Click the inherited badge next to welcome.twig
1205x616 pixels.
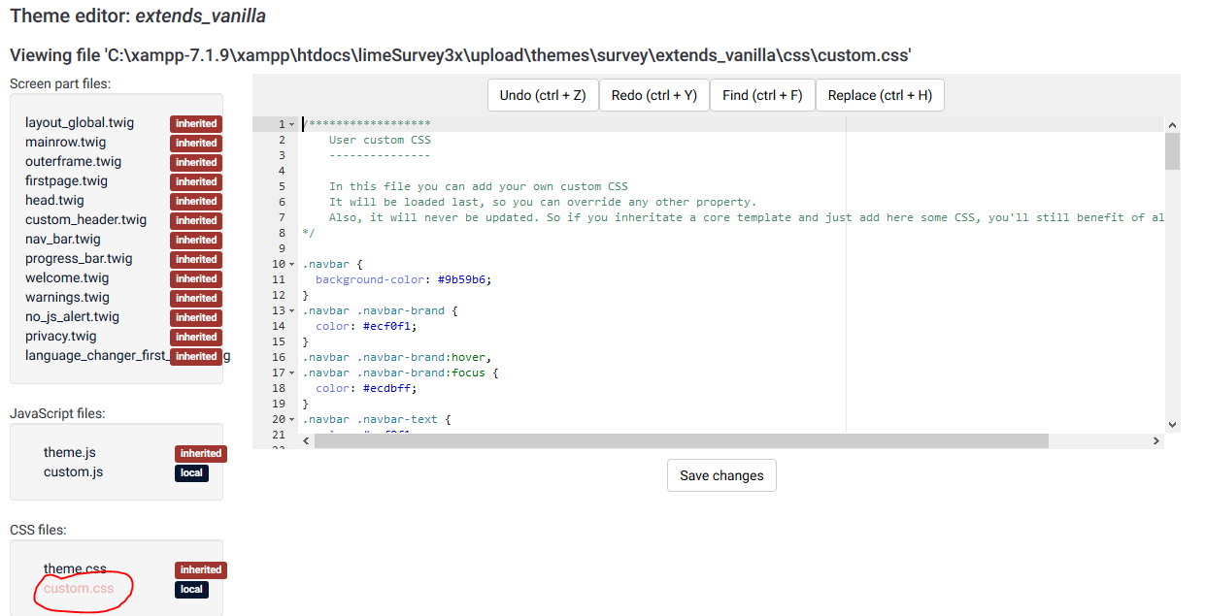(196, 278)
